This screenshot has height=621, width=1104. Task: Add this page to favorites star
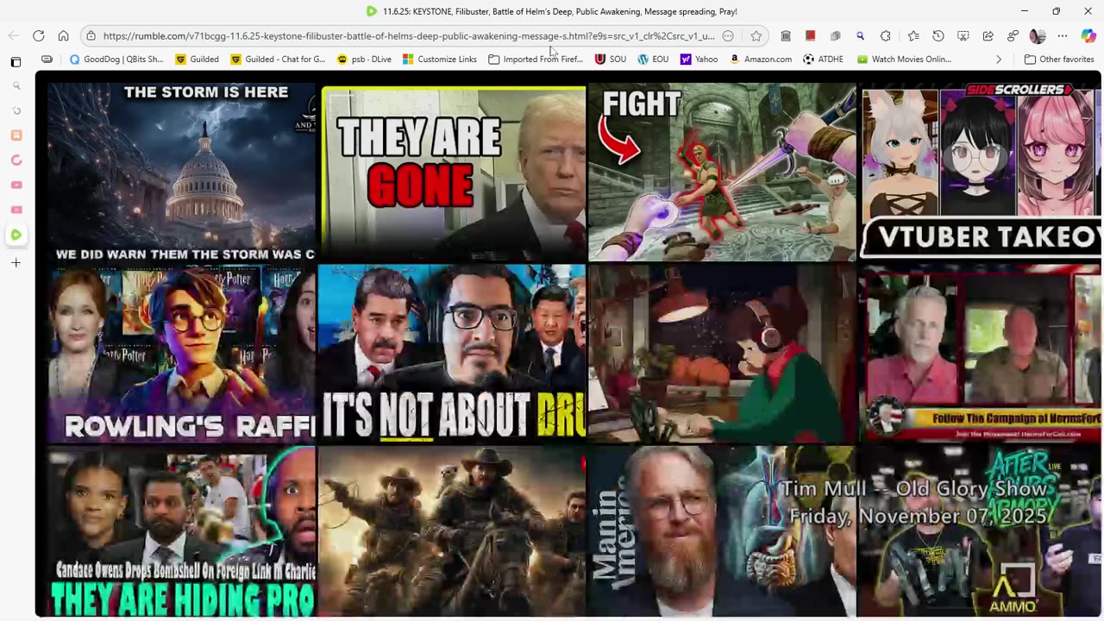pyautogui.click(x=756, y=36)
